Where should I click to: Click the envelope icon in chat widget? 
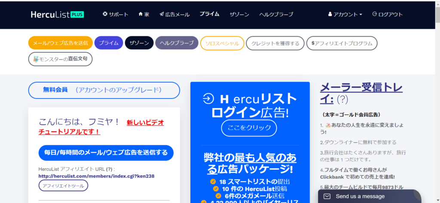click(327, 196)
